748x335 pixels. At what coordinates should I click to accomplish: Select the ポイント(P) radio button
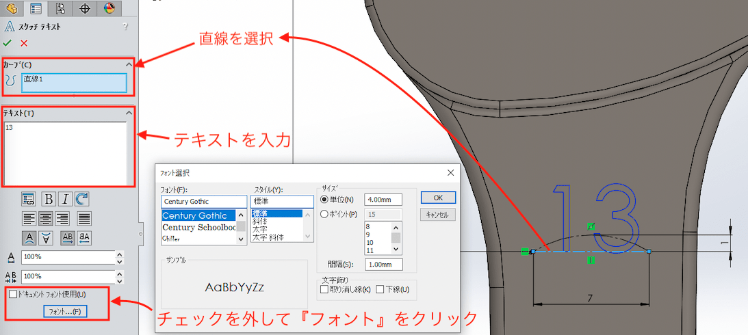tap(324, 215)
